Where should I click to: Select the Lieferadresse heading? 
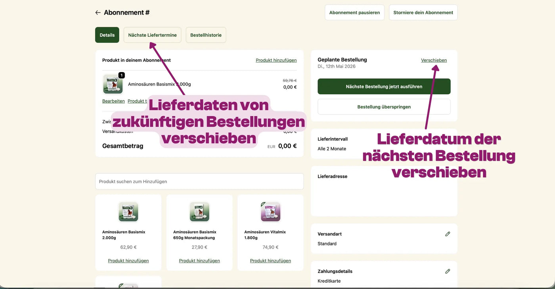332,177
